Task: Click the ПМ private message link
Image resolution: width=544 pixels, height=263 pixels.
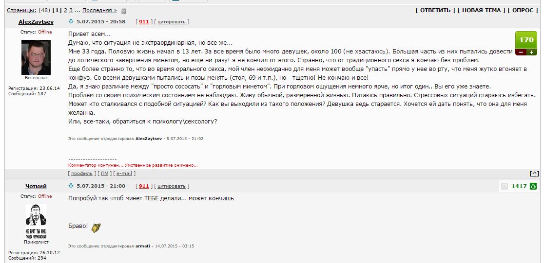Action: [104, 174]
